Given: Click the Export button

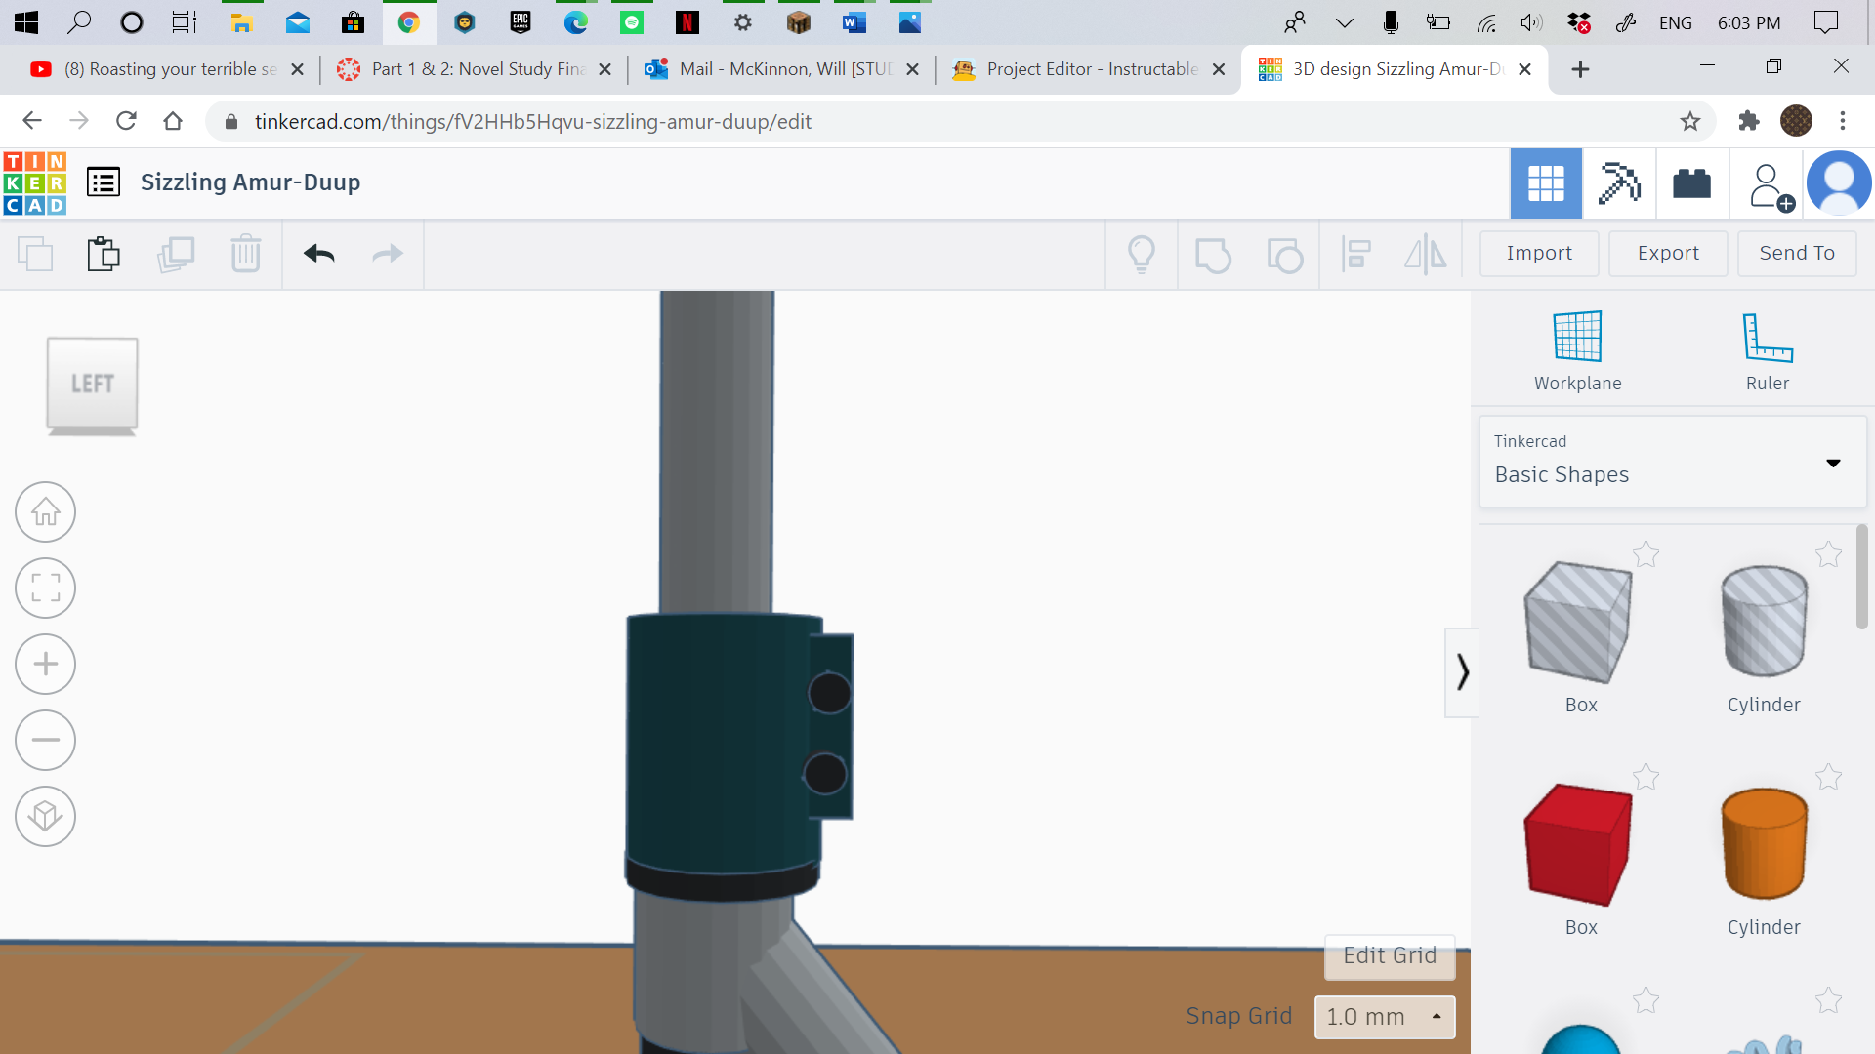Looking at the screenshot, I should tap(1668, 253).
